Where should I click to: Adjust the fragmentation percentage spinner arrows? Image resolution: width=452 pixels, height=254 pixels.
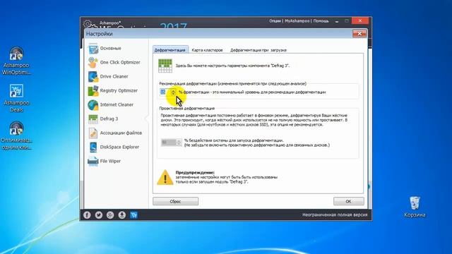click(173, 92)
